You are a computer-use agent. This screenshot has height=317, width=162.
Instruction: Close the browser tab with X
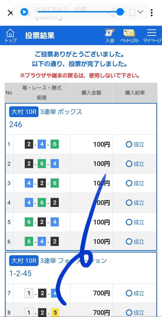click(x=10, y=13)
